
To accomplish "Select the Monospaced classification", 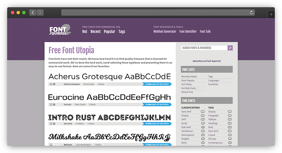I will tap(188, 135).
